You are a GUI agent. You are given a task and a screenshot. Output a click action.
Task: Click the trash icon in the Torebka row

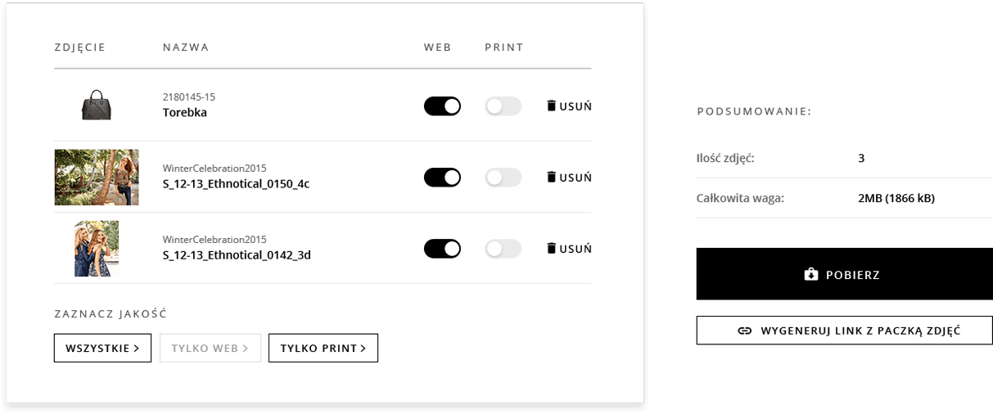pos(551,106)
